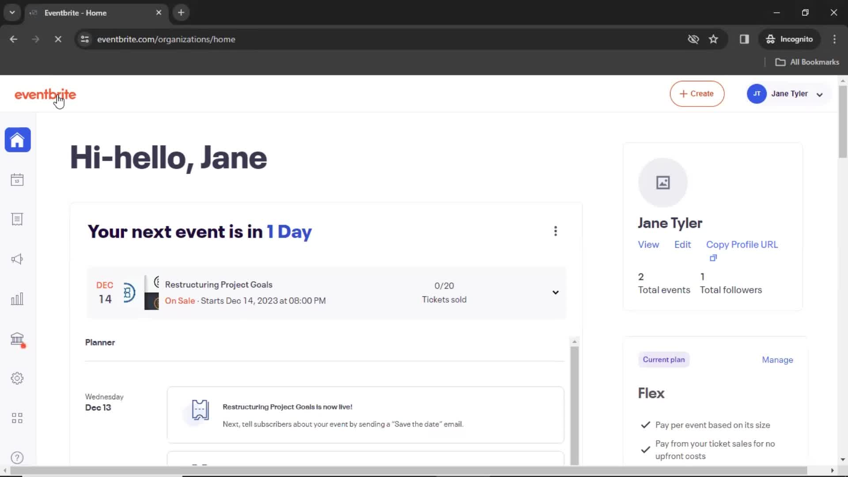Open the Finance bank sidebar icon
The image size is (848, 477).
coord(17,339)
